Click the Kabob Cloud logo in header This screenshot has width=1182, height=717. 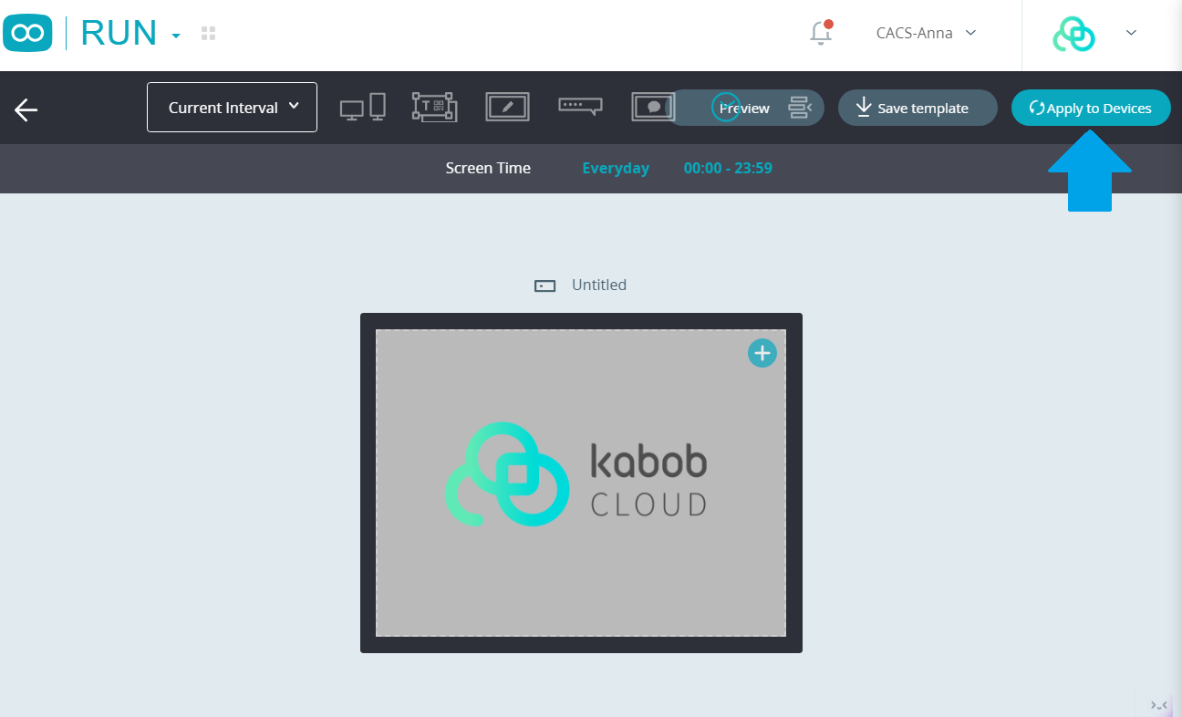pos(1073,34)
